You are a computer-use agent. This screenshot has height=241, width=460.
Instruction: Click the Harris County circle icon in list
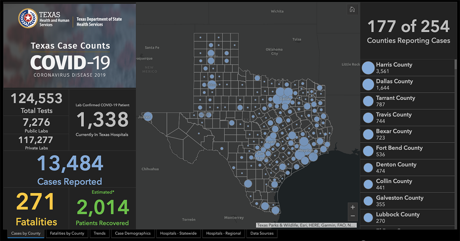click(368, 68)
